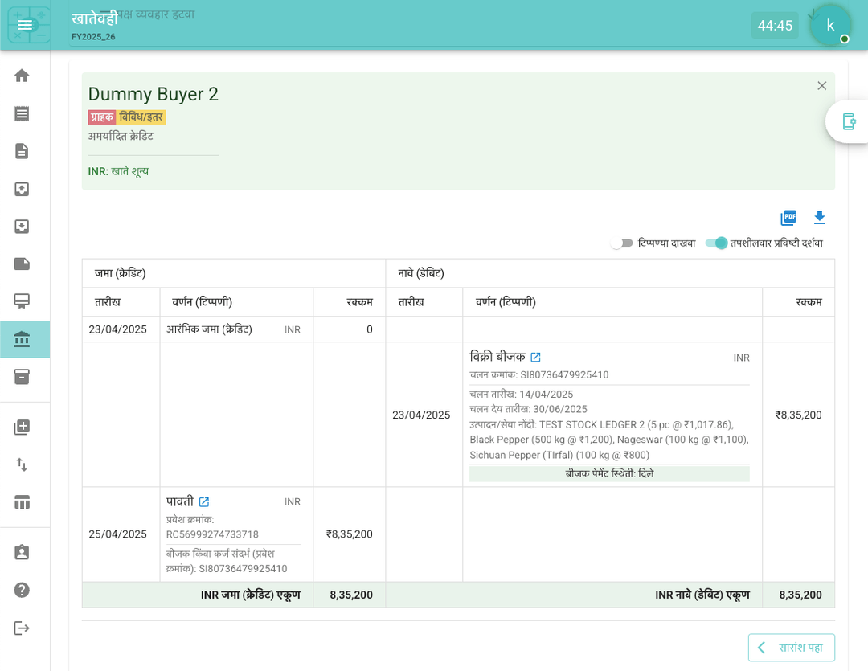
Task: Export ledger as PDF
Action: [x=788, y=218]
